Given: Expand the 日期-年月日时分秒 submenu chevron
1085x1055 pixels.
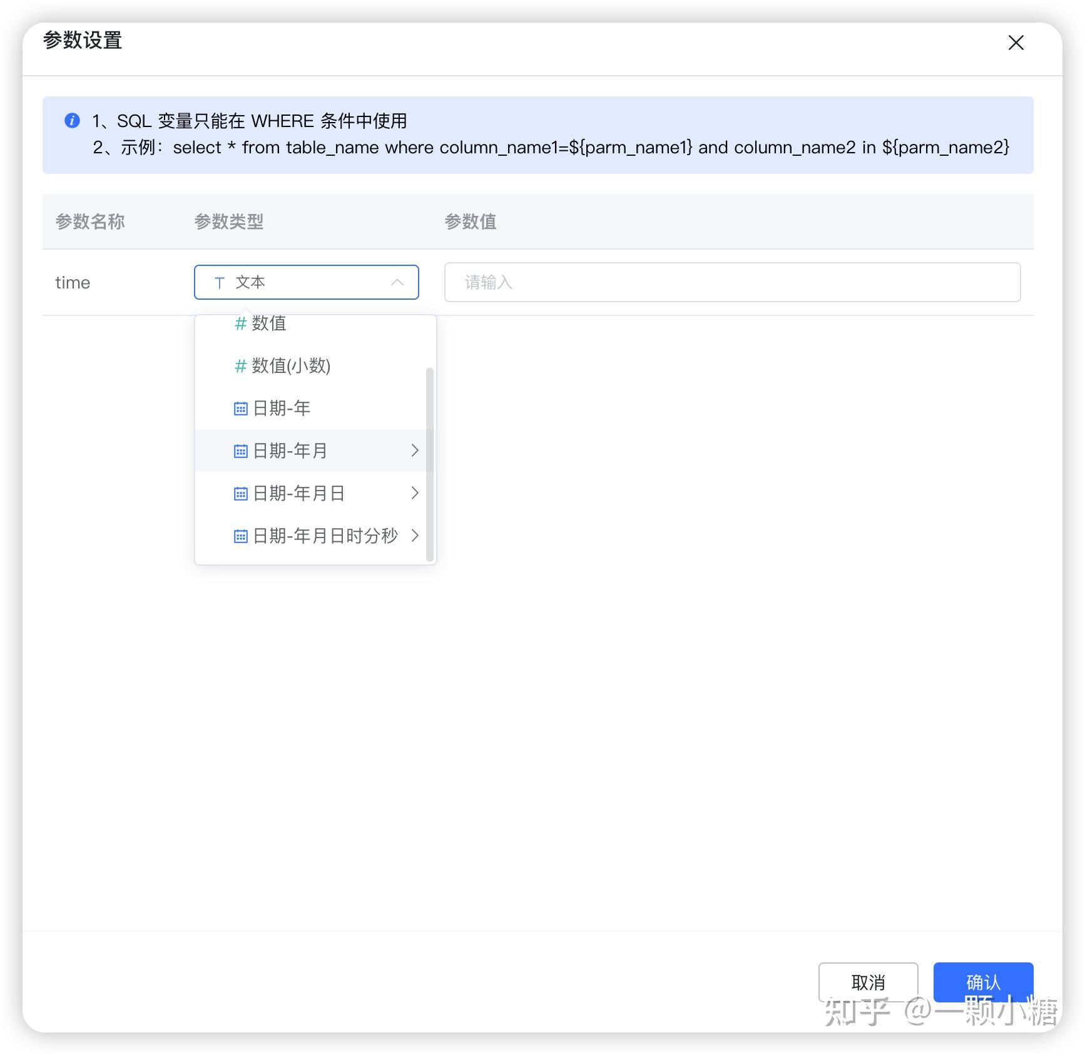Looking at the screenshot, I should click(415, 536).
